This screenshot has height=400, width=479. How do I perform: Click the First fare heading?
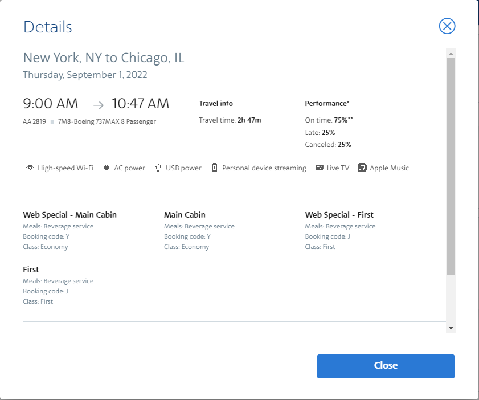click(31, 270)
